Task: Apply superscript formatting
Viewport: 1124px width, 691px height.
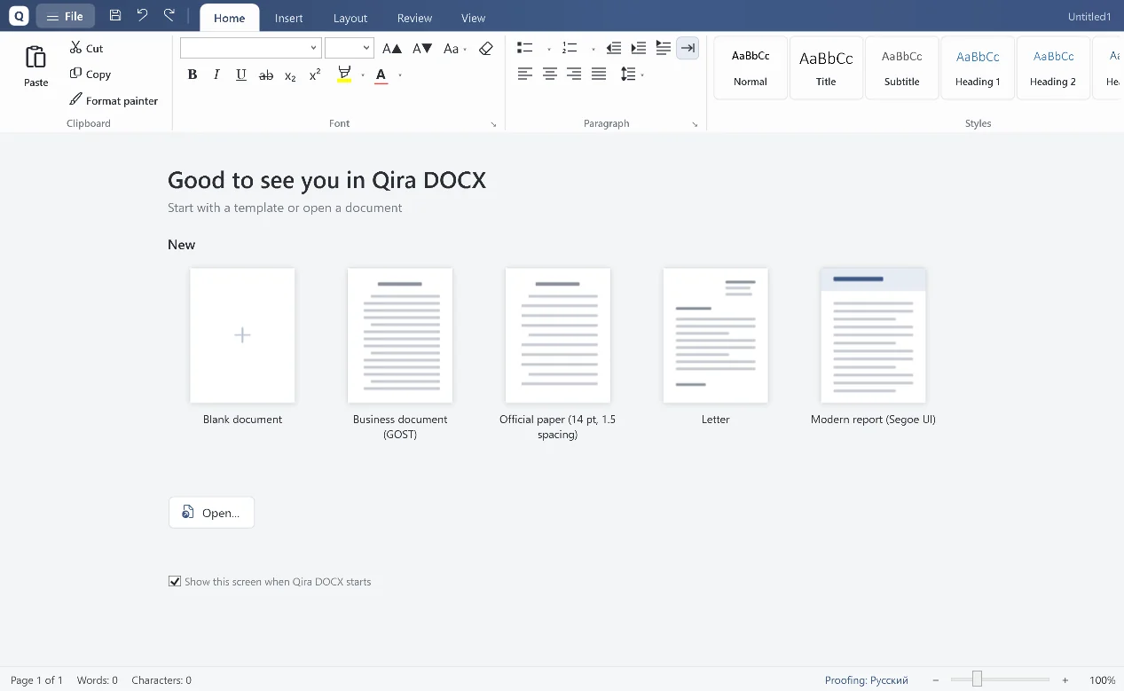Action: click(315, 75)
